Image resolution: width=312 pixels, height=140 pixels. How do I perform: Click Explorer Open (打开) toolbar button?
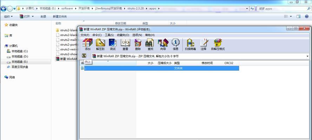[25, 16]
